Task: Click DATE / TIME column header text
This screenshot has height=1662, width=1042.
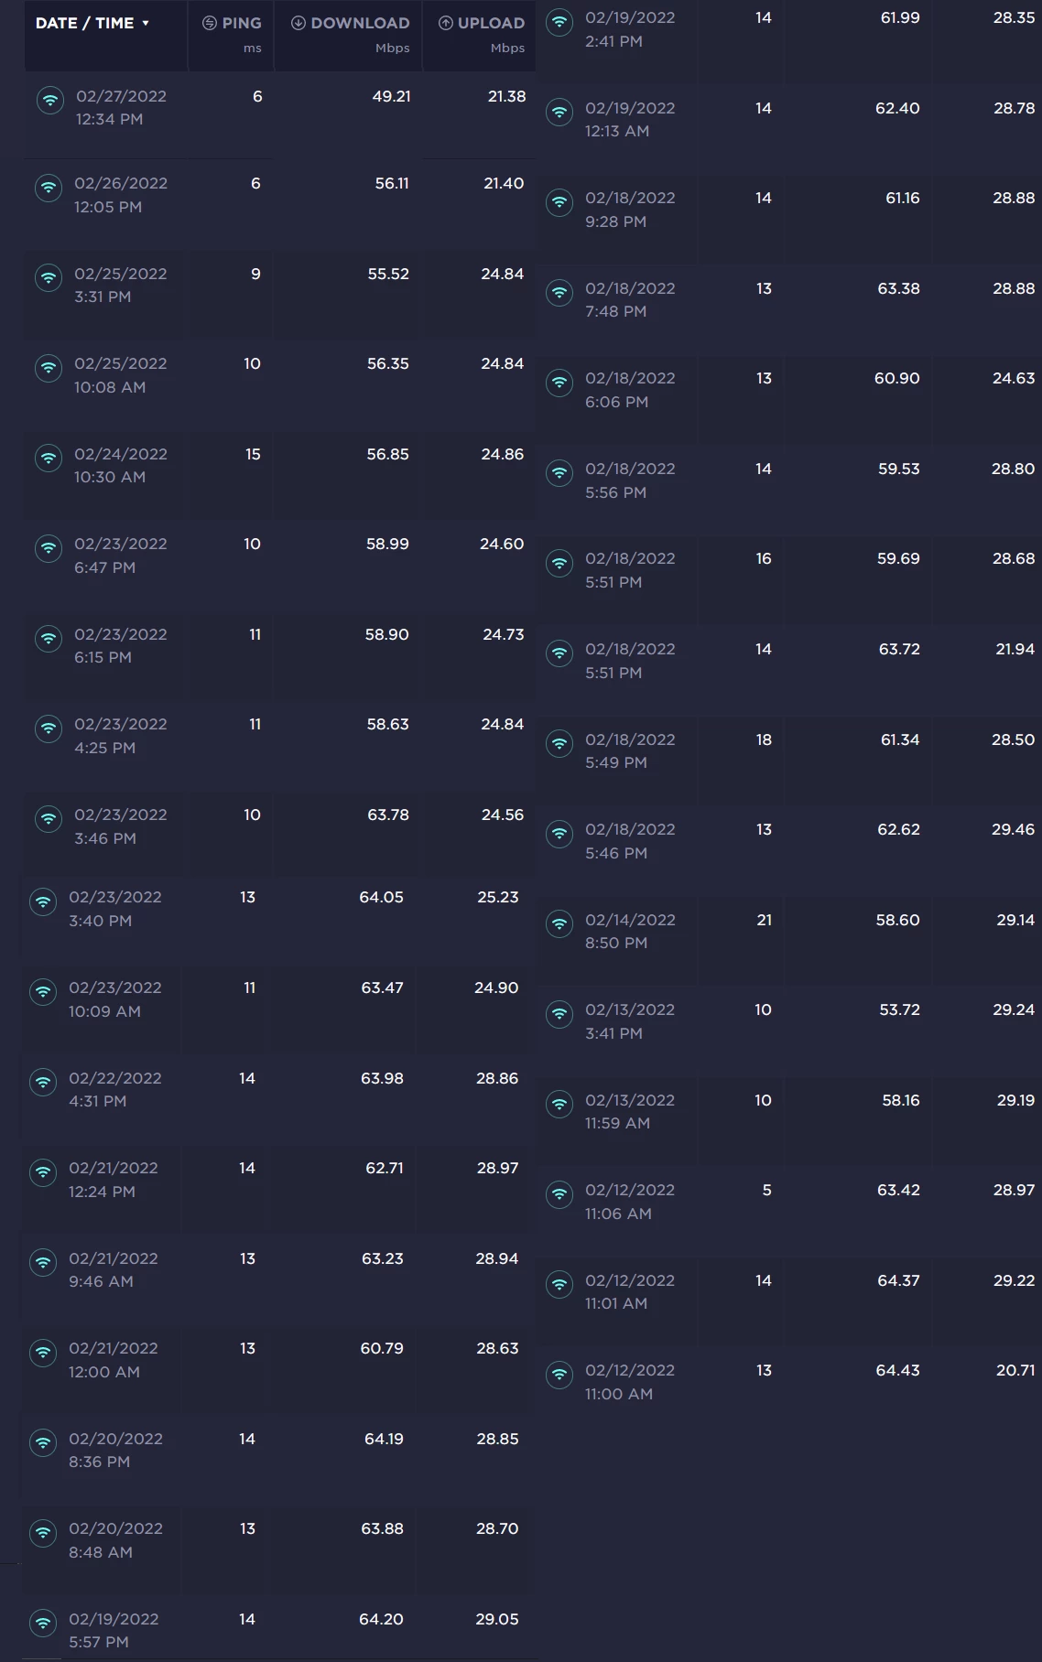Action: click(84, 23)
